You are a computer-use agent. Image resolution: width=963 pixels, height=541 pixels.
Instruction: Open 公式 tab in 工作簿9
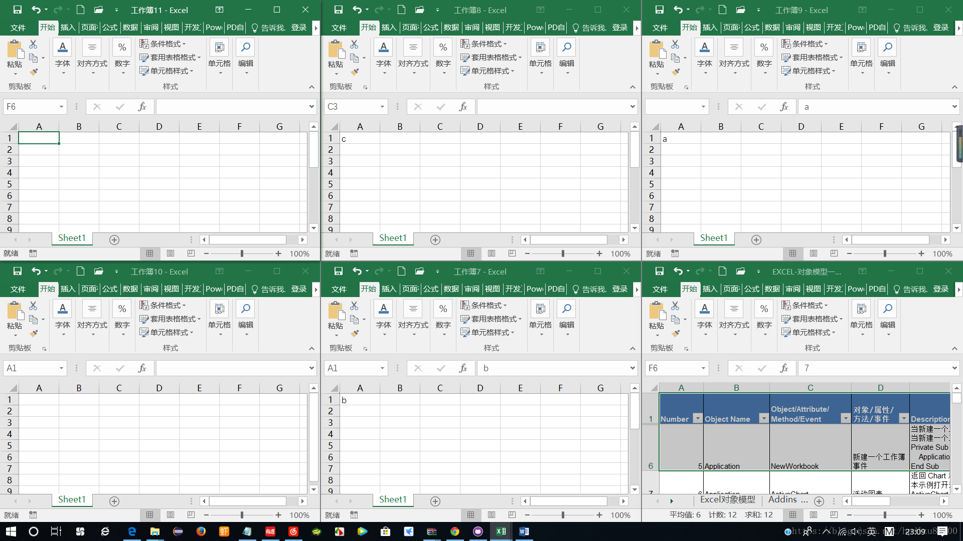coord(751,28)
